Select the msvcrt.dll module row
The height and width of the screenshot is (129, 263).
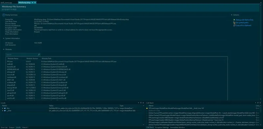(x=117, y=75)
